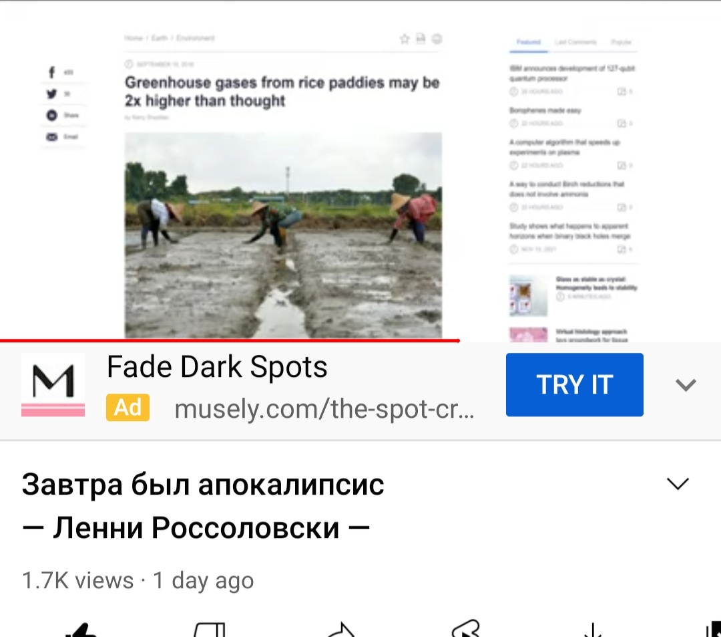
Task: Tap the save to playlist icon
Action: (x=714, y=630)
